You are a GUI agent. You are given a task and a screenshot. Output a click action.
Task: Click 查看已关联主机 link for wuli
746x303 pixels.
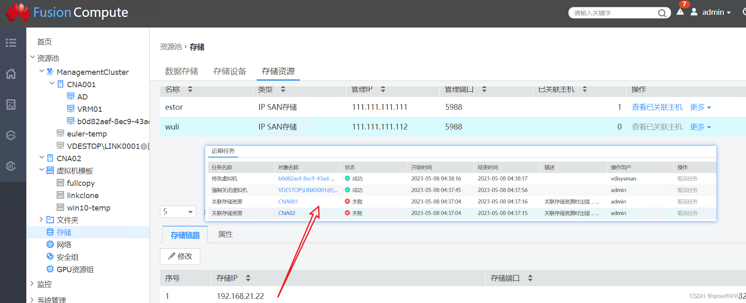tap(657, 127)
